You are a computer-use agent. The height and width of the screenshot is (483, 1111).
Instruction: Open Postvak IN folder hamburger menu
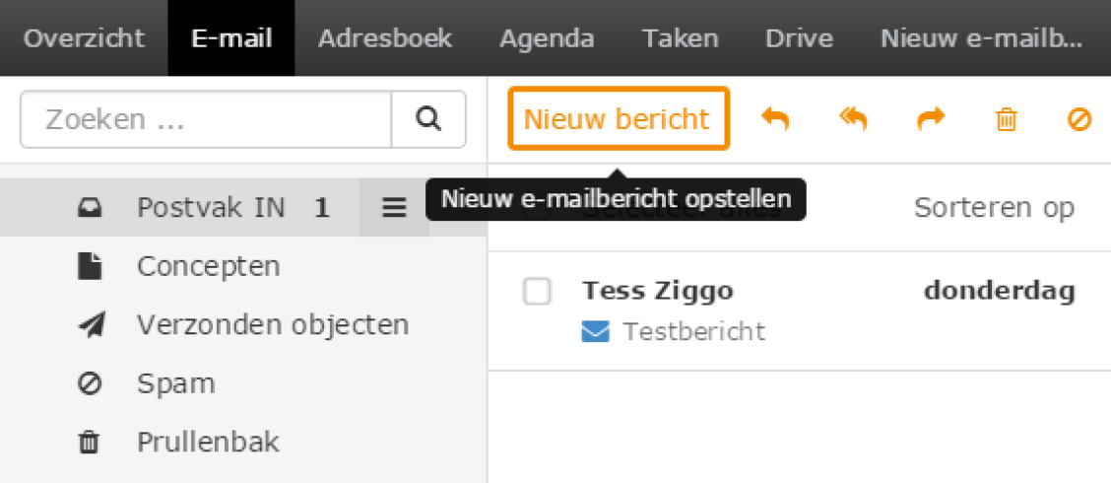click(x=394, y=208)
